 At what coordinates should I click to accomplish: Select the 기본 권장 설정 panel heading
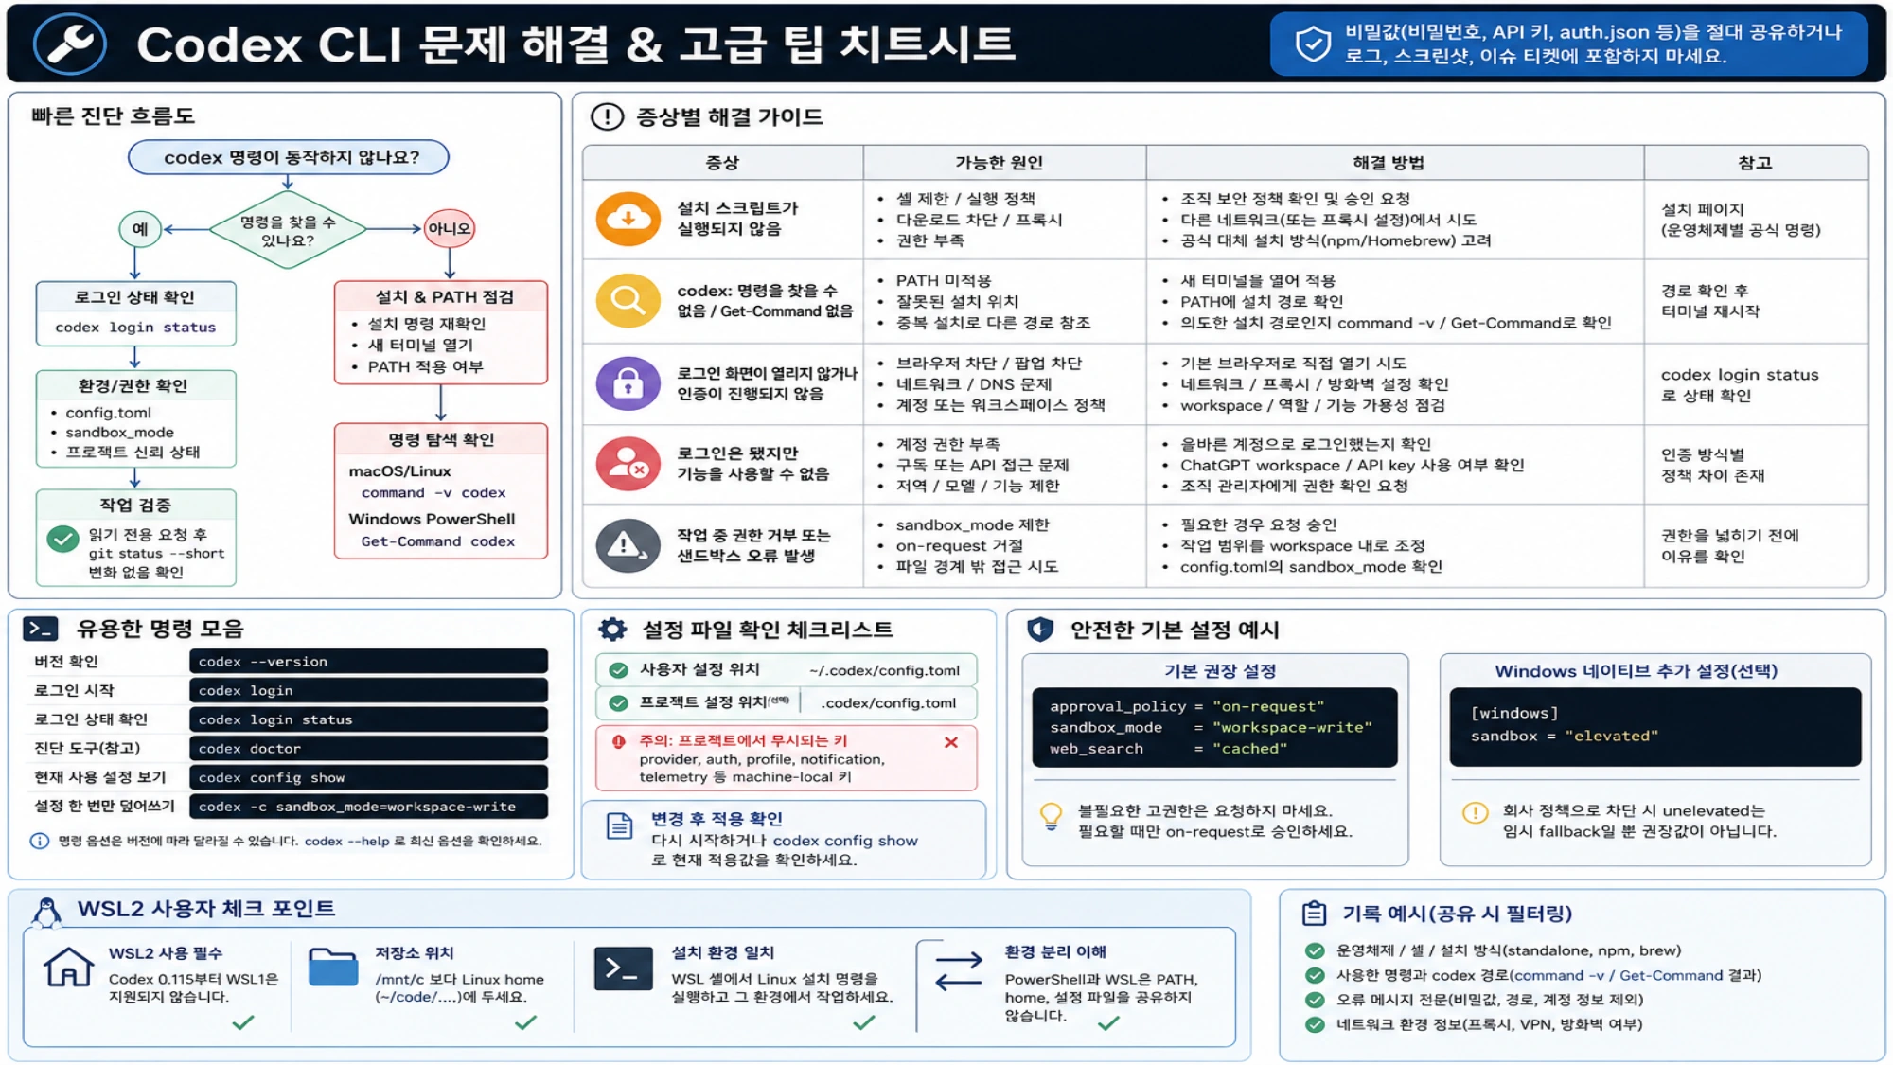[x=1220, y=671]
